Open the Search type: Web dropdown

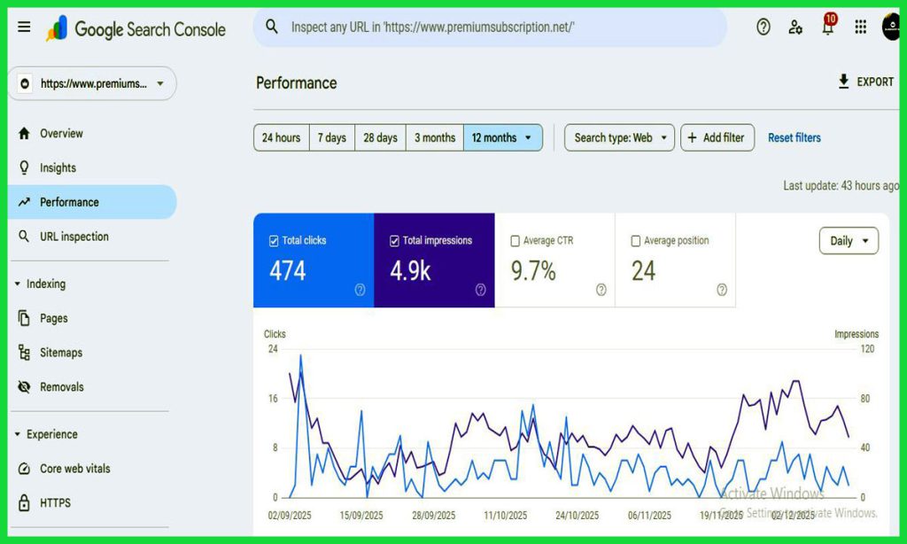[619, 137]
